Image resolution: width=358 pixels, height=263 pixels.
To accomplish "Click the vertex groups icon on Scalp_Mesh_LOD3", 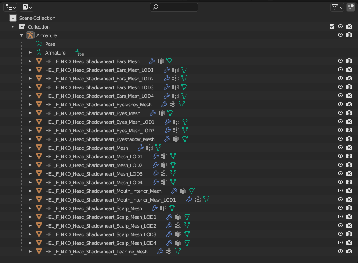I will click(178, 234).
